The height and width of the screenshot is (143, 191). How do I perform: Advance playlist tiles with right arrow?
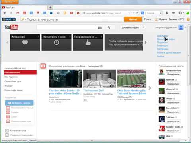(146, 43)
